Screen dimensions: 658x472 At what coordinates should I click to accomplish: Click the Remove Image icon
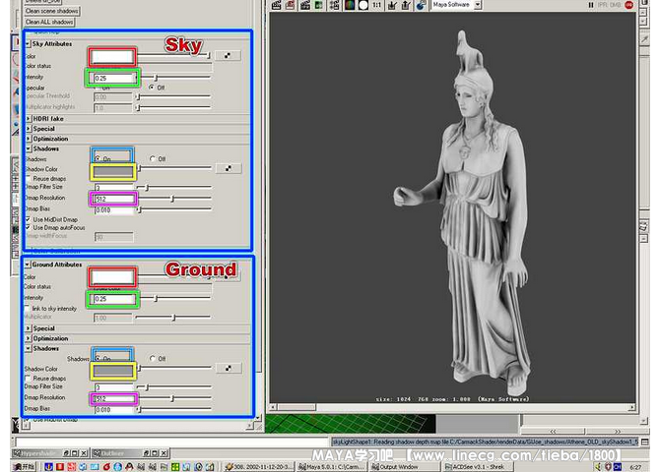[x=406, y=5]
